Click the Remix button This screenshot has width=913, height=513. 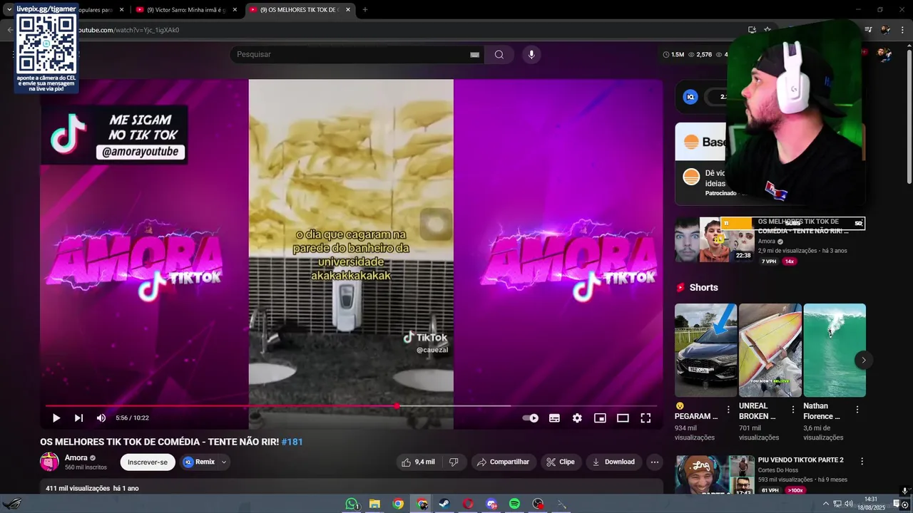199,462
